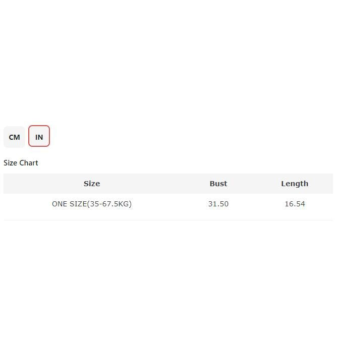Sort table by Bust header
The height and width of the screenshot is (337, 337).
(218, 184)
